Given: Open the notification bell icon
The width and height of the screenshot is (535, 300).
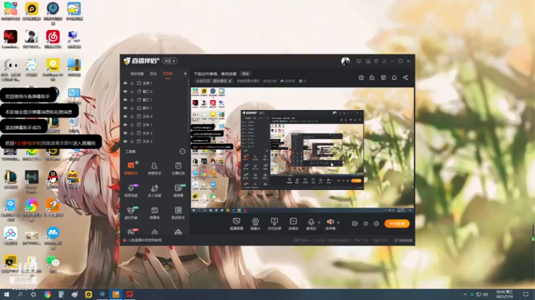Looking at the screenshot, I should [394, 77].
